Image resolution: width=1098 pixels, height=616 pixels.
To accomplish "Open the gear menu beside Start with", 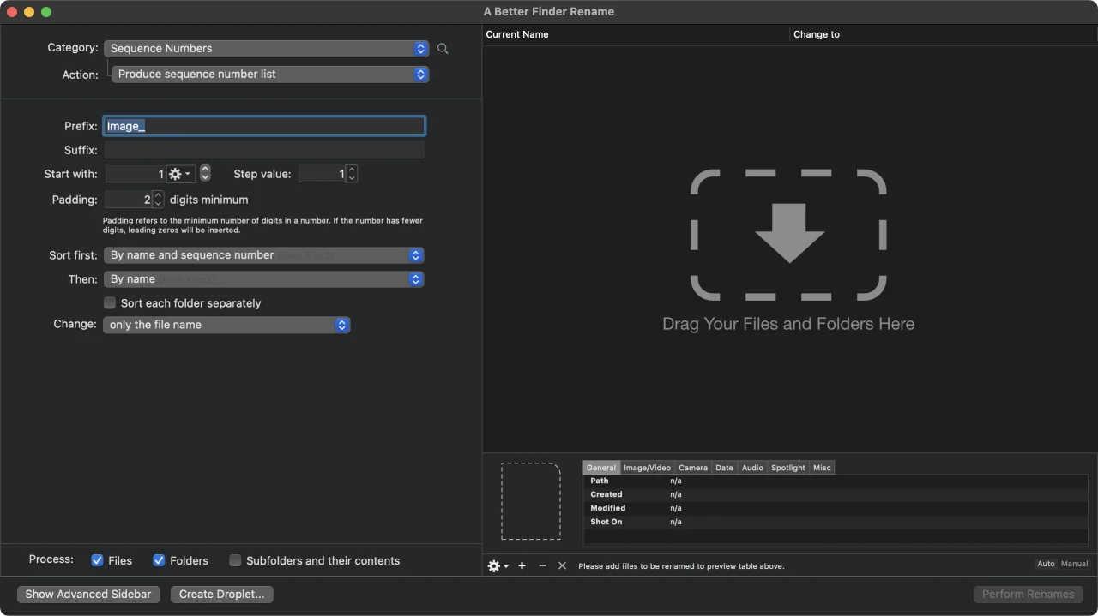I will coord(180,174).
